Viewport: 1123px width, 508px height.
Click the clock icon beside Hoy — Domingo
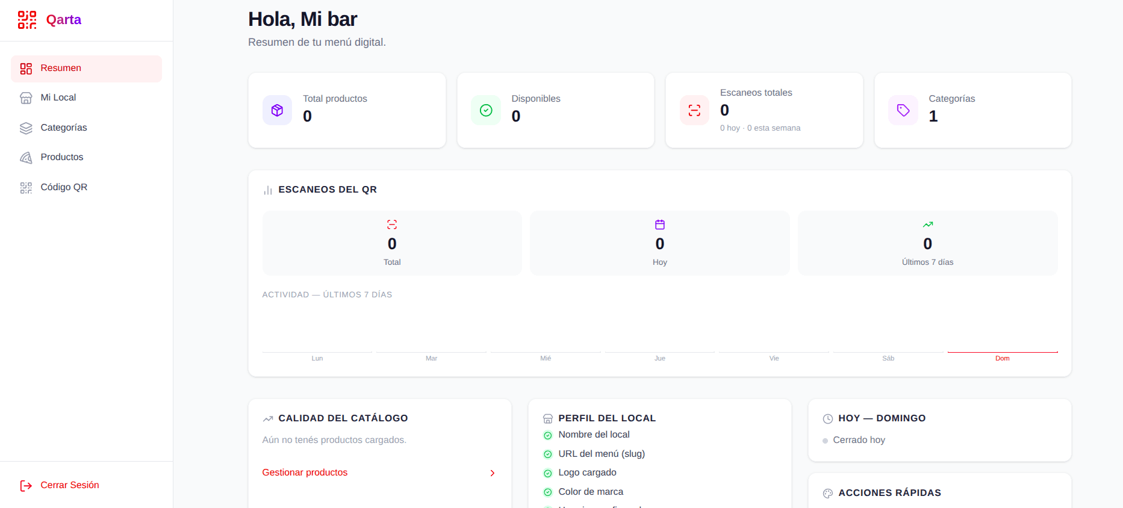click(x=828, y=419)
